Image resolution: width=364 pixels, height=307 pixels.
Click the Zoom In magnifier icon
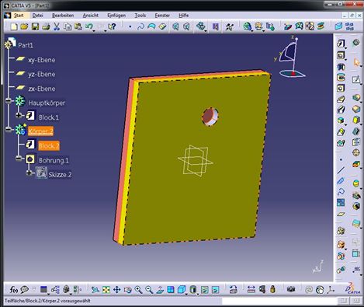tap(138, 289)
